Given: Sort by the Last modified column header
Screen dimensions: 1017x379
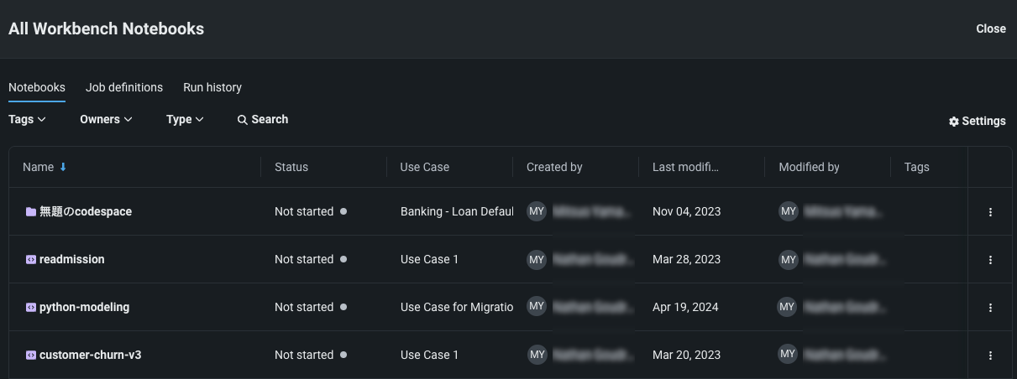Looking at the screenshot, I should [685, 167].
